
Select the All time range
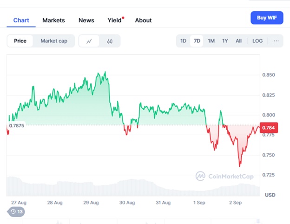point(238,41)
